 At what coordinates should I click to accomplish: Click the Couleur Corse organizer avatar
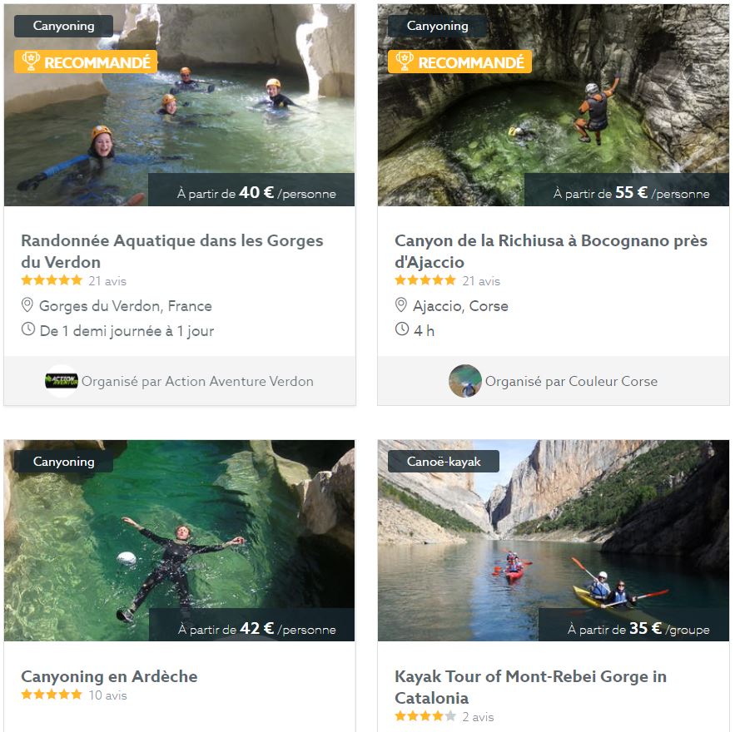click(464, 381)
